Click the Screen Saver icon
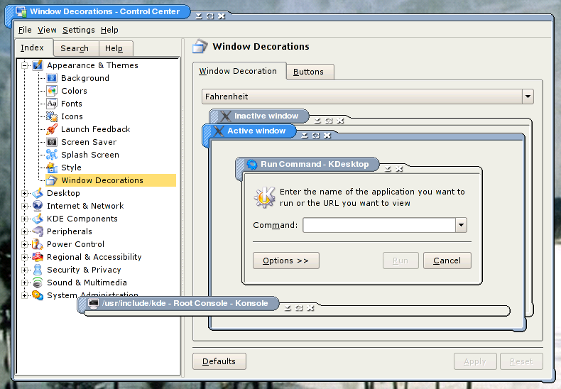This screenshot has height=389, width=561. pos(52,142)
